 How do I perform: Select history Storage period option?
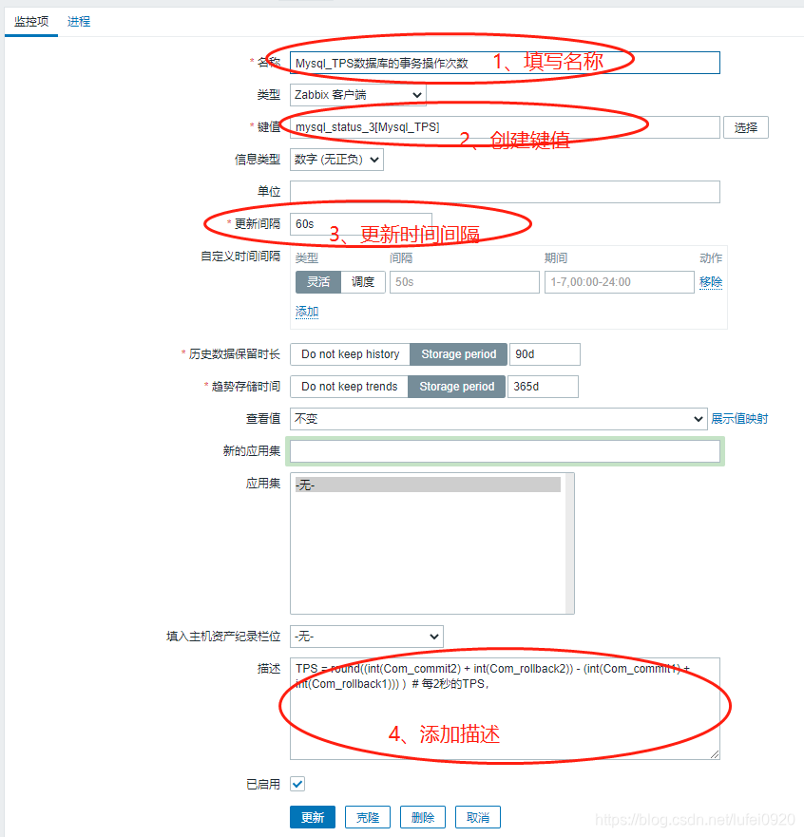click(459, 354)
